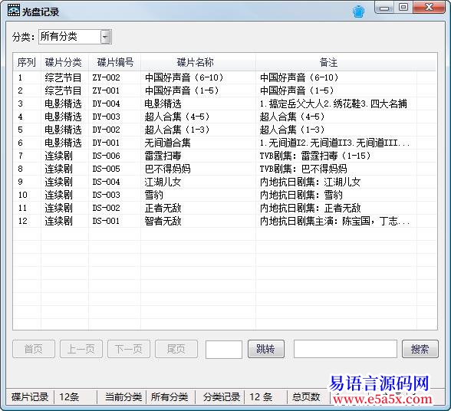Select the 雷霆扫毒 disc name
The height and width of the screenshot is (411, 451).
pyautogui.click(x=163, y=156)
